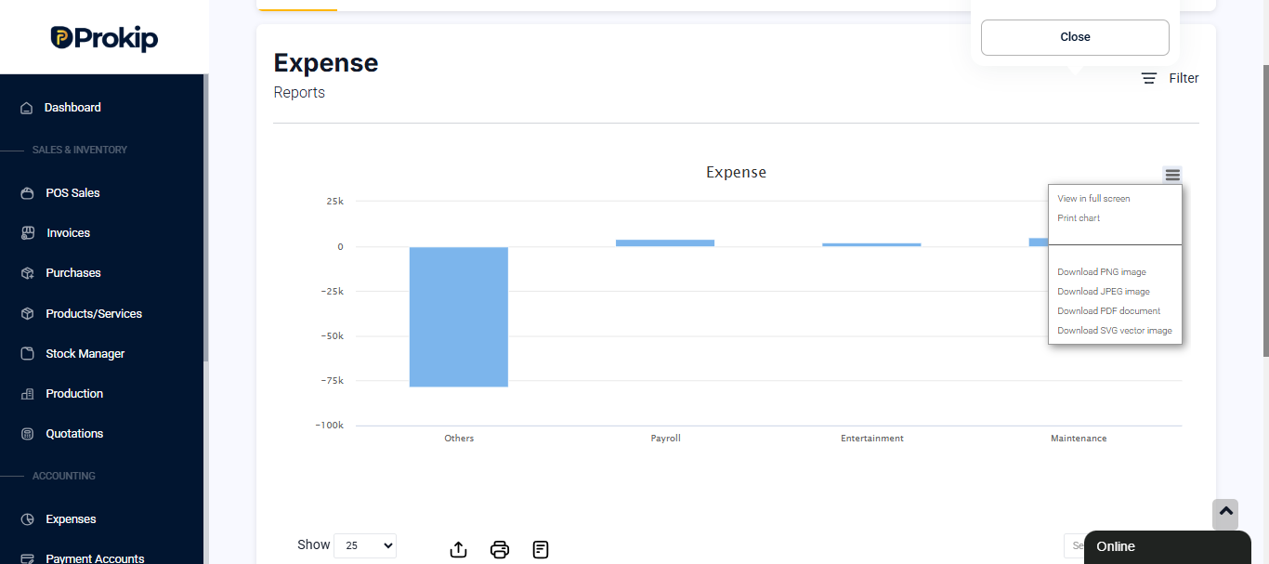Click the Invoices sidebar icon

tap(27, 233)
